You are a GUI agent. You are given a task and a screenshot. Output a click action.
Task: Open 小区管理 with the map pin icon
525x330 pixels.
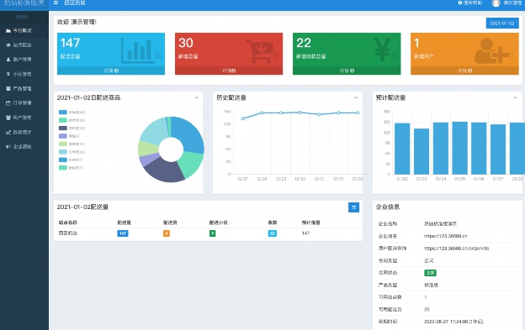(24, 74)
